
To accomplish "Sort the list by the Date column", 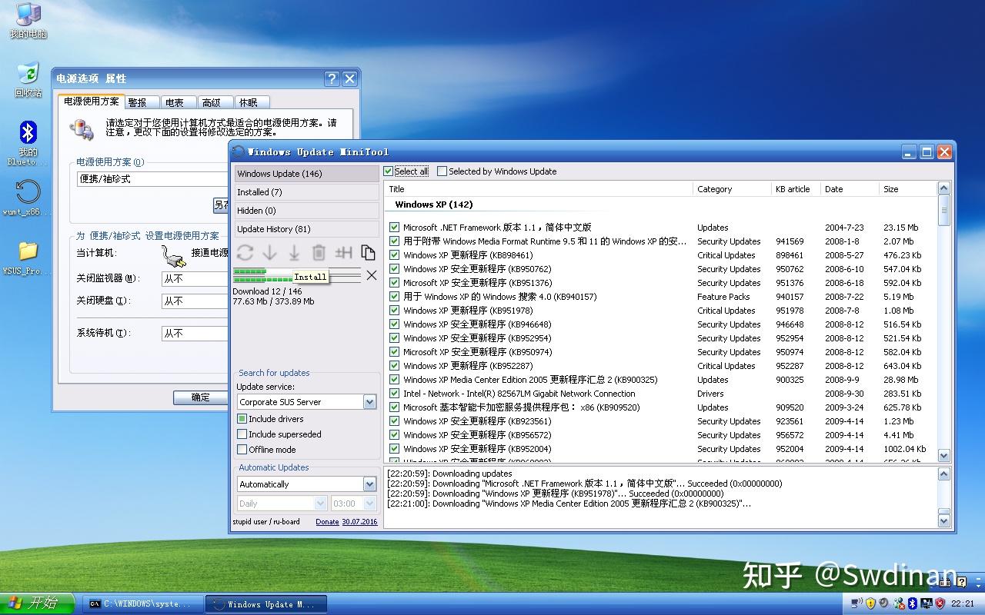I will [x=850, y=189].
